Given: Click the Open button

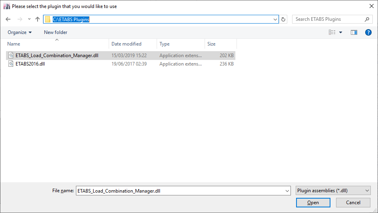Looking at the screenshot, I should pos(313,203).
